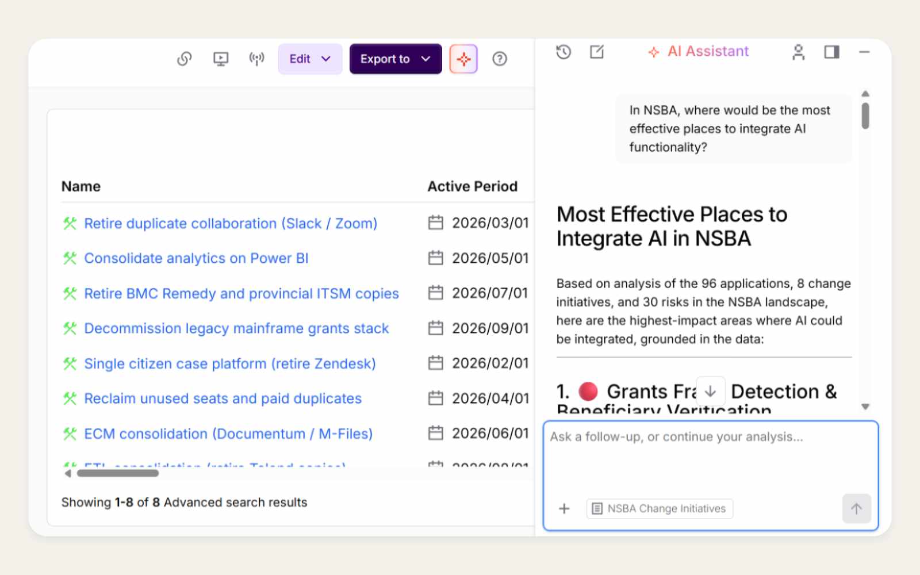Viewport: 920px width, 575px height.
Task: Select the 2026/02/01 date value
Action: pos(490,363)
